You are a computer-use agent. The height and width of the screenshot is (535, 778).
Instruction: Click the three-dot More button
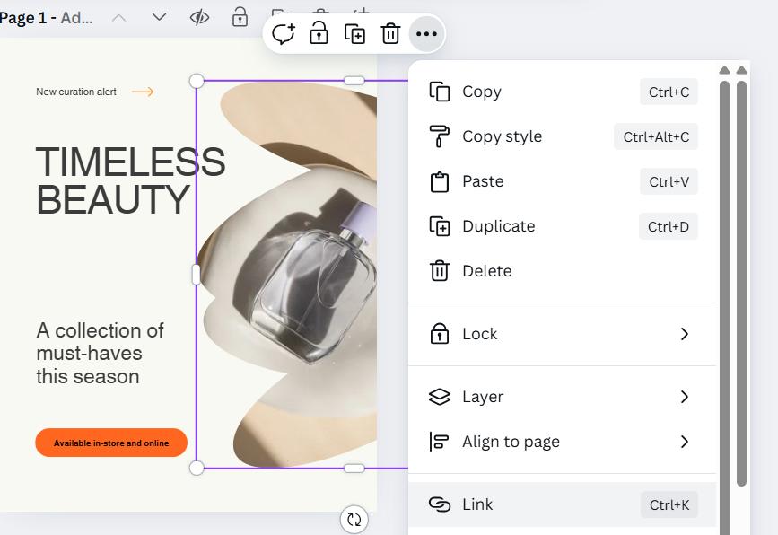426,34
